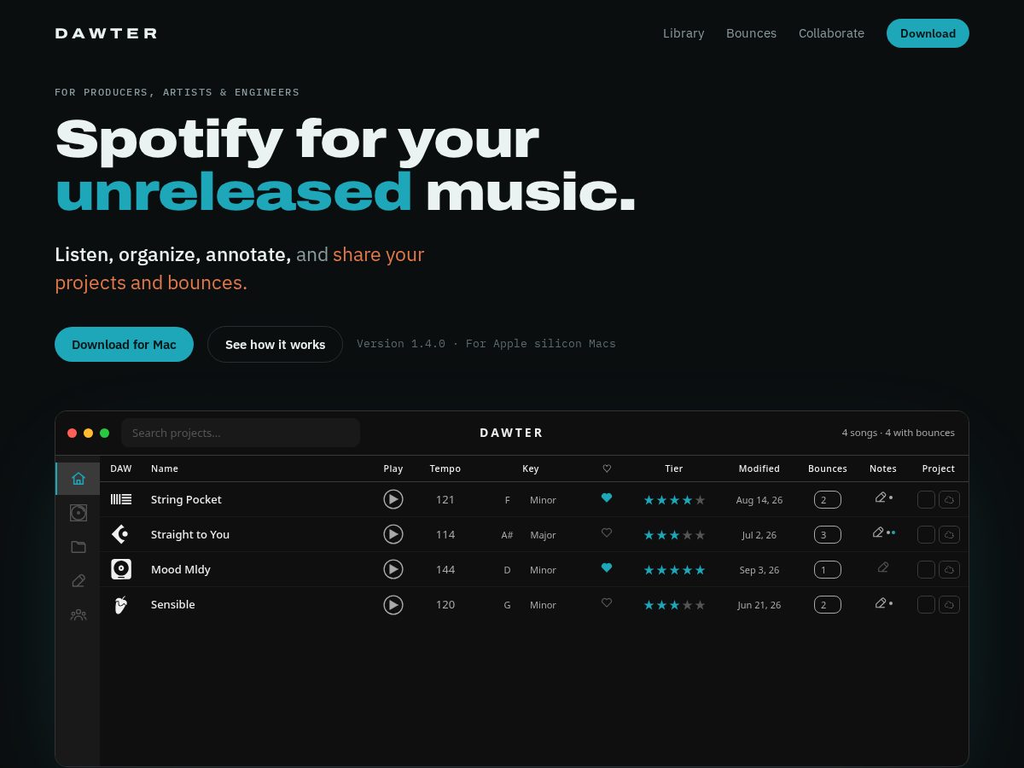Click cloud project icon for Mood Mldy
The width and height of the screenshot is (1024, 768).
(949, 569)
